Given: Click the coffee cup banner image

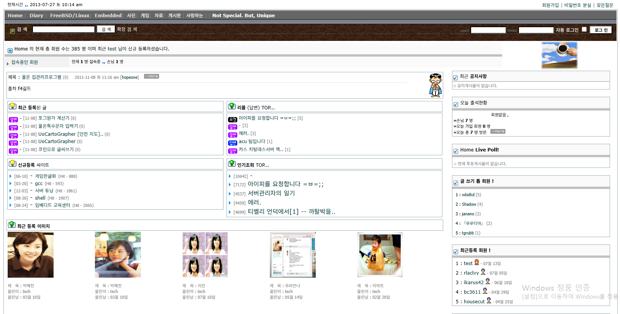Looking at the screenshot, I should pos(559,55).
